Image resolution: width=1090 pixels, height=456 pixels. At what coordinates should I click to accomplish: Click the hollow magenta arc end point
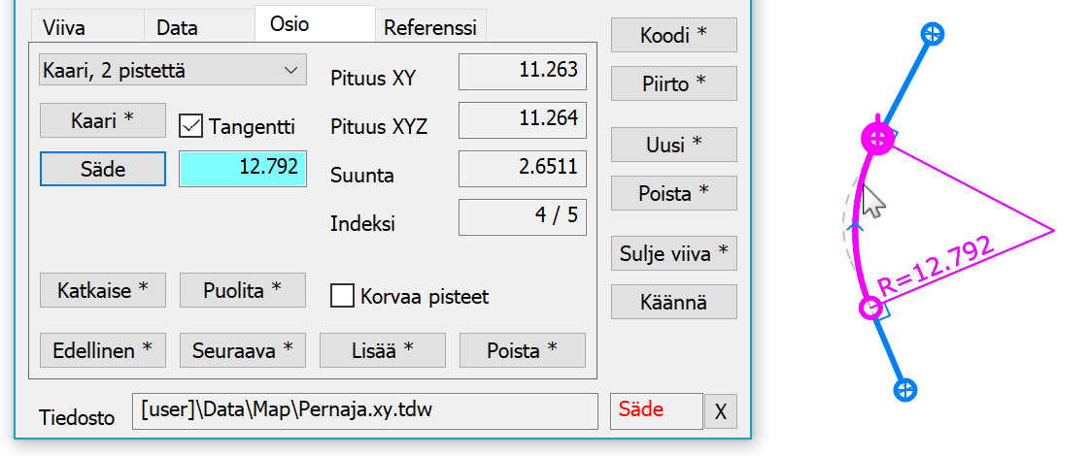[x=871, y=309]
